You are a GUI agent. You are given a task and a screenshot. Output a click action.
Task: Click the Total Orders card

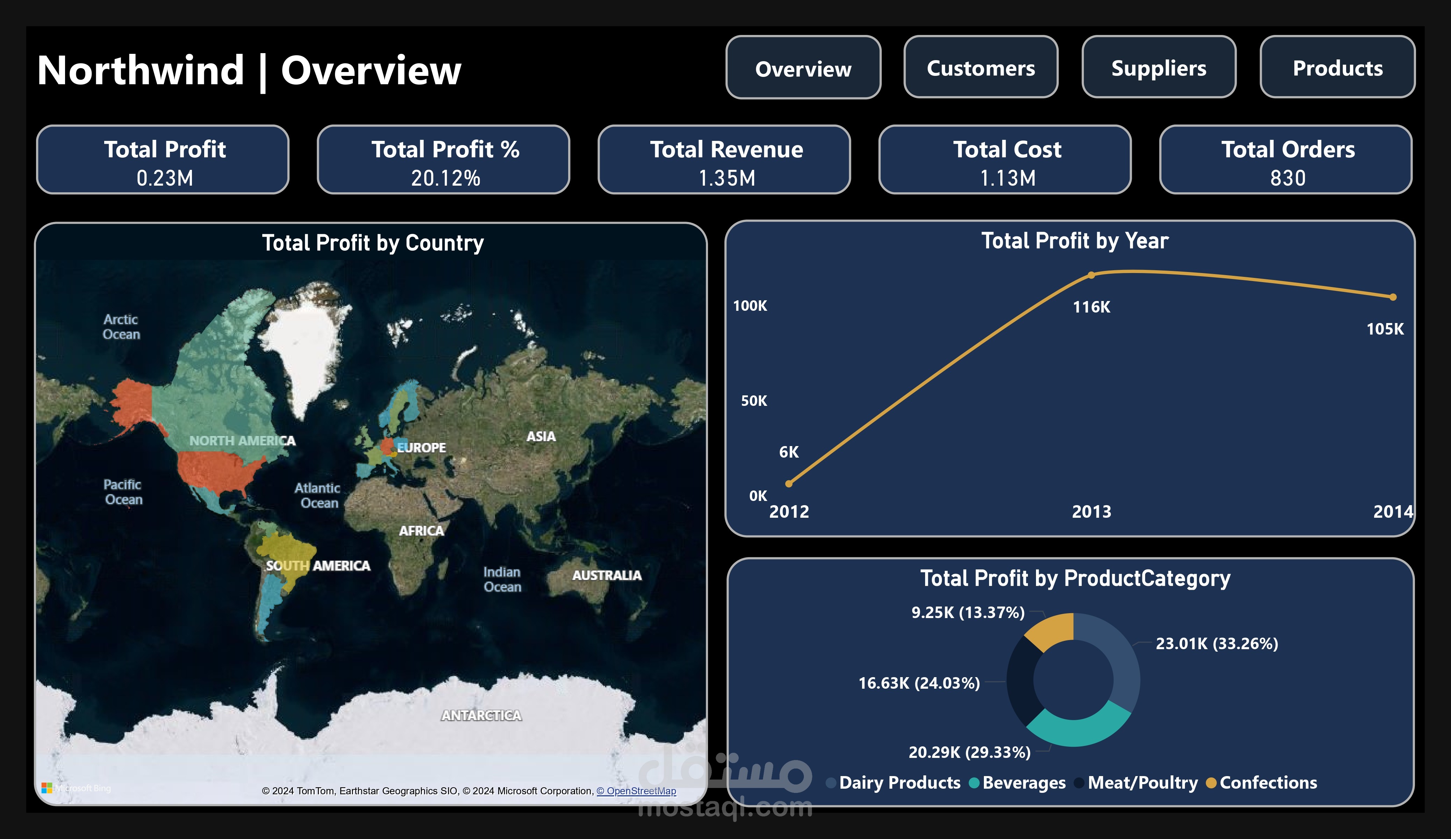1285,160
